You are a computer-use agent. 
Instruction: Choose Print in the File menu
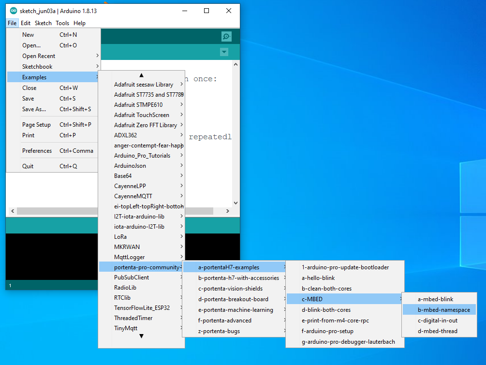[53, 135]
